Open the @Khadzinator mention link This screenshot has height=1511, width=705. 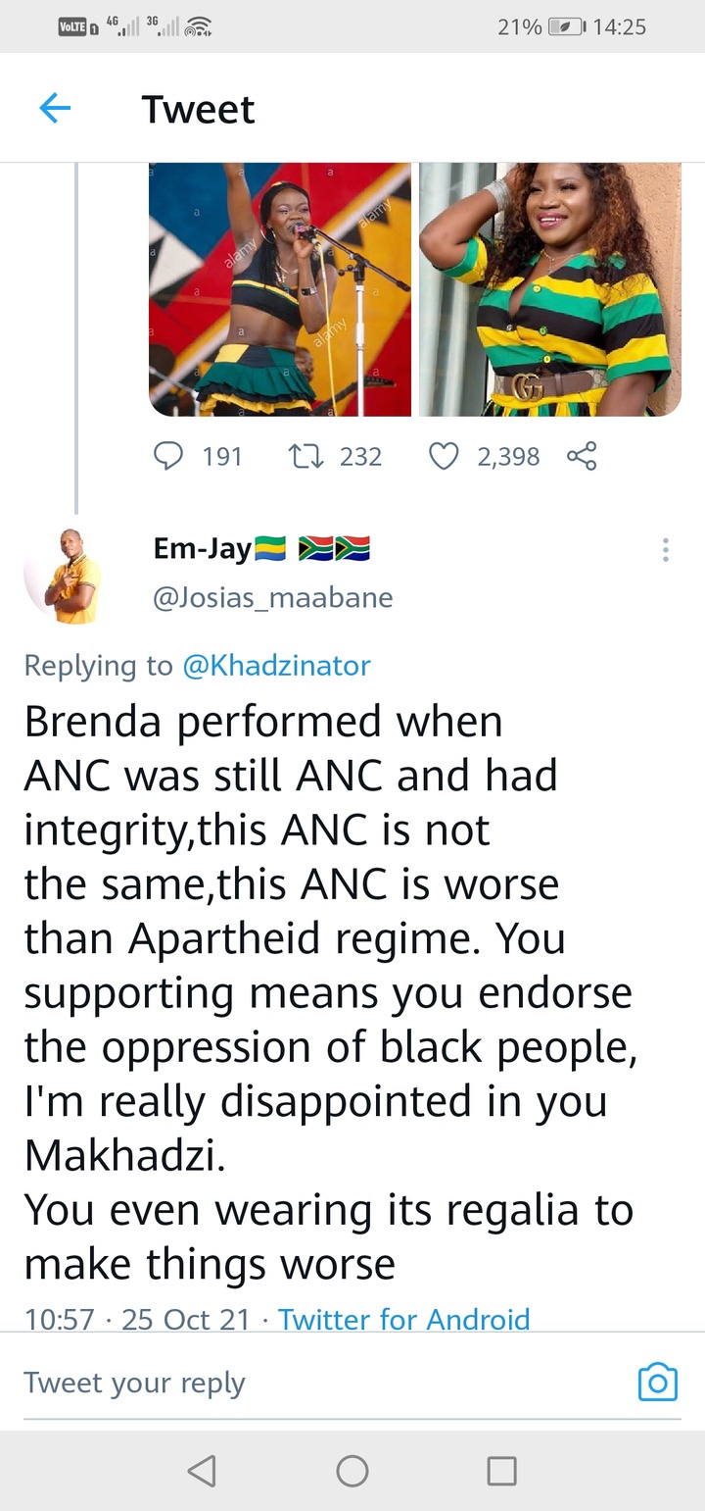(x=276, y=665)
